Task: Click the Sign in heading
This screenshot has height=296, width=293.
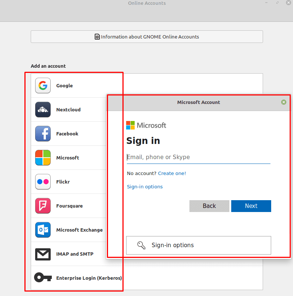Action: coord(143,141)
